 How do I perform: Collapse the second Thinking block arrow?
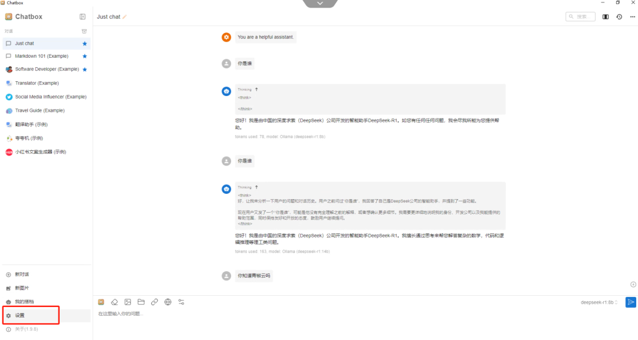click(256, 187)
